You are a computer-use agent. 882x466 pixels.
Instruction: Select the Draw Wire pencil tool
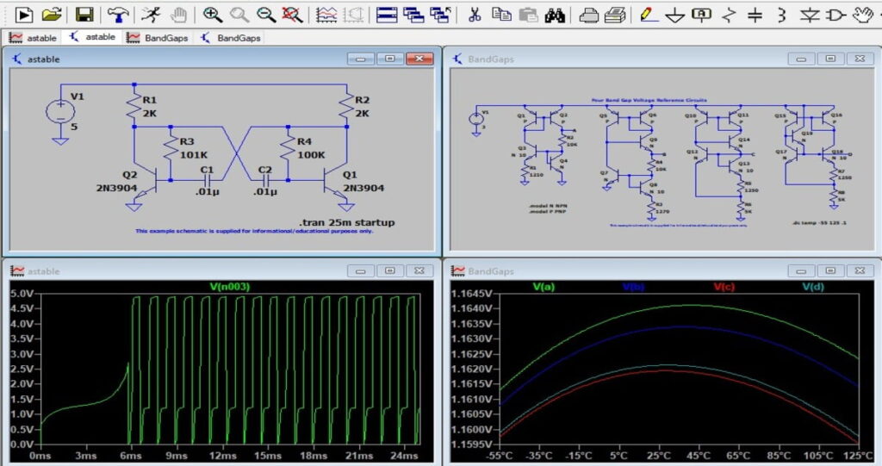pos(649,15)
